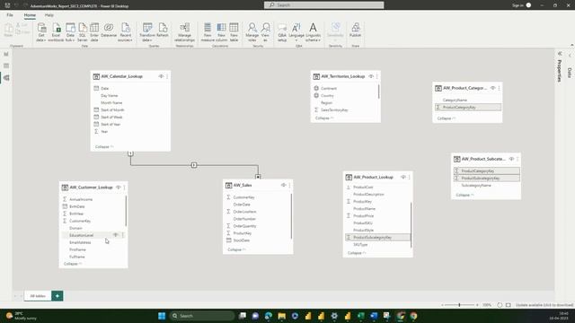Image resolution: width=575 pixels, height=323 pixels.
Task: Toggle visibility of AW_Product_Categories table
Action: click(493, 88)
